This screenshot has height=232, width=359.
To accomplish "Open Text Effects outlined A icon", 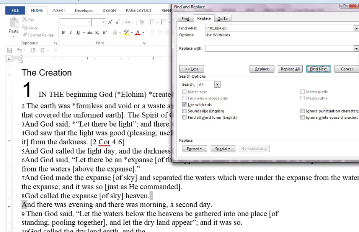I will [x=115, y=33].
